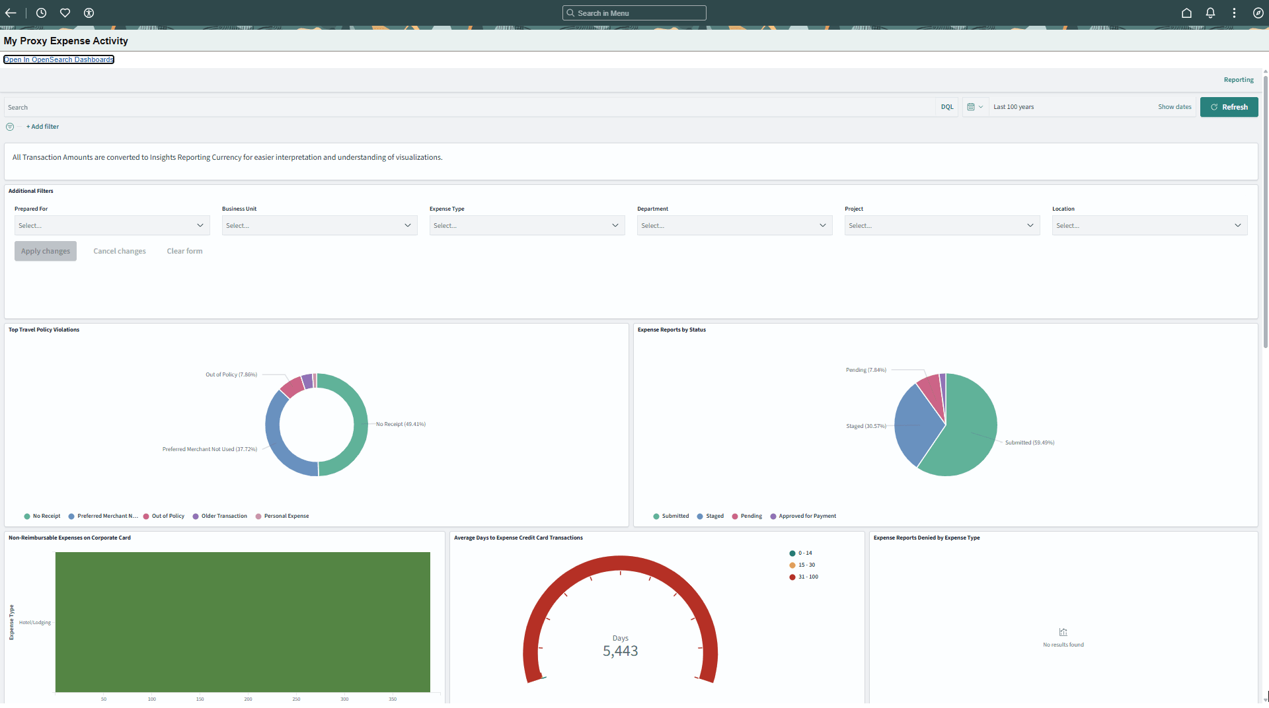Toggle No Receipt legend item

click(42, 516)
